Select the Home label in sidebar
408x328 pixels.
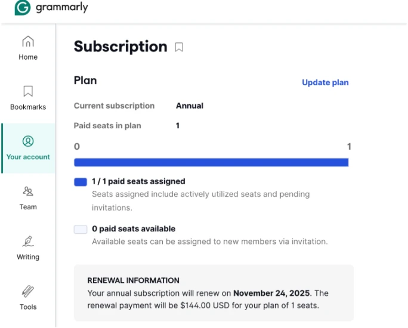coord(28,57)
